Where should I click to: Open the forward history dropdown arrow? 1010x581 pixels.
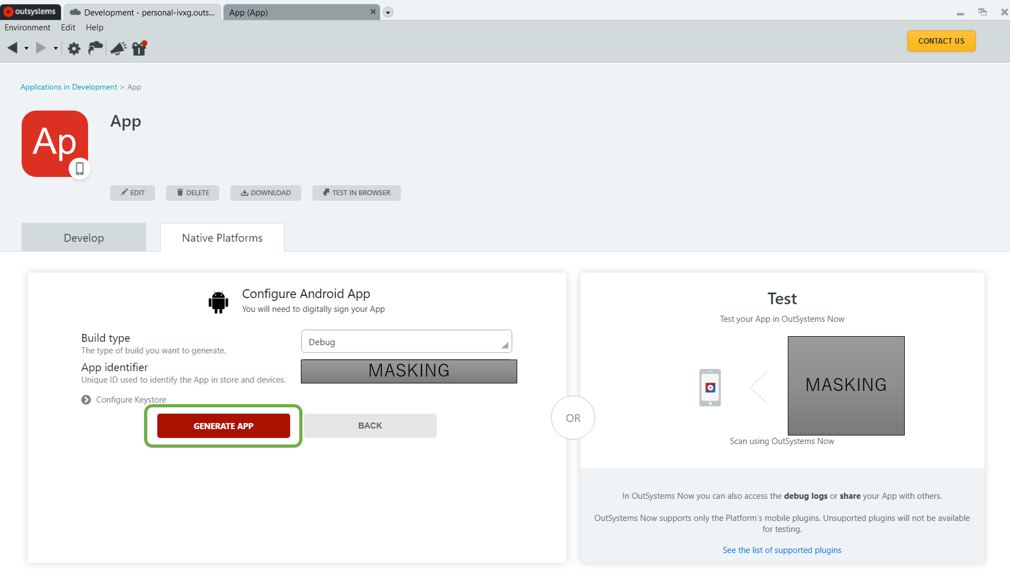click(x=55, y=48)
